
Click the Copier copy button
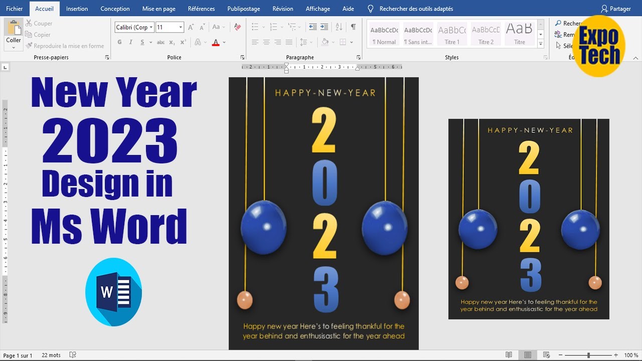[38, 35]
